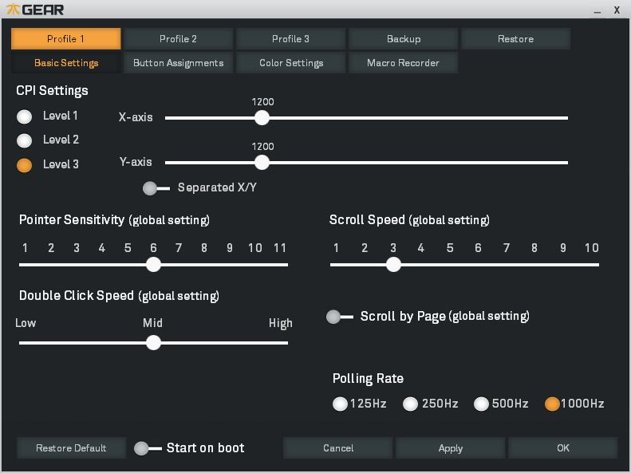Click the Restore Default button

click(71, 448)
